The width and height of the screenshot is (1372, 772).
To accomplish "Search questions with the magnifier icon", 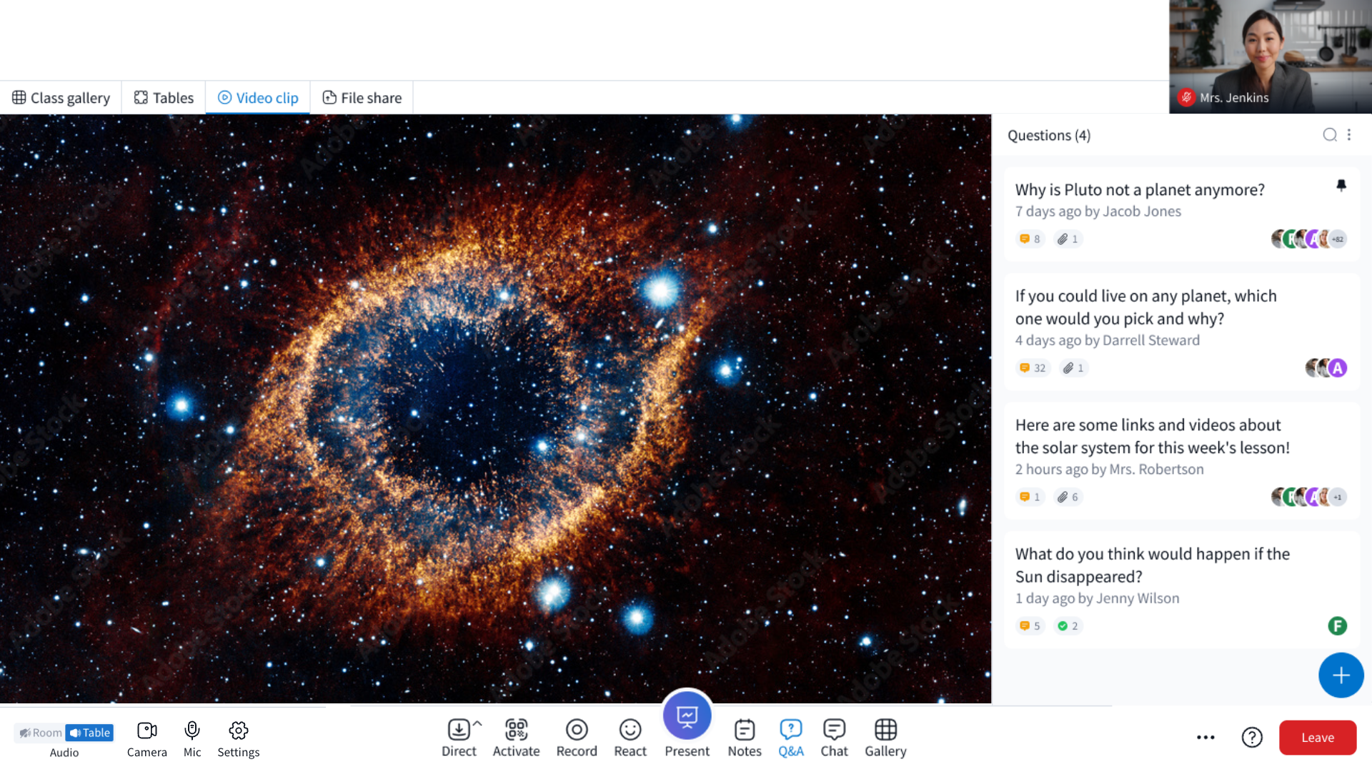I will coord(1329,135).
